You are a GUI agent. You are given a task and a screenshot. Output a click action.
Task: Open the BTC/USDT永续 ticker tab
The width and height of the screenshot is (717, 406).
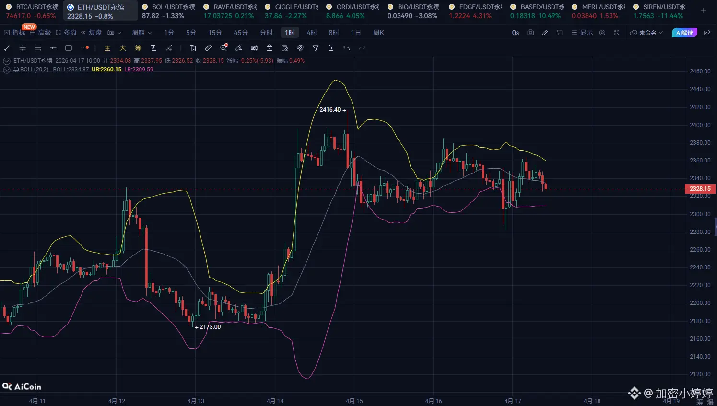32,11
